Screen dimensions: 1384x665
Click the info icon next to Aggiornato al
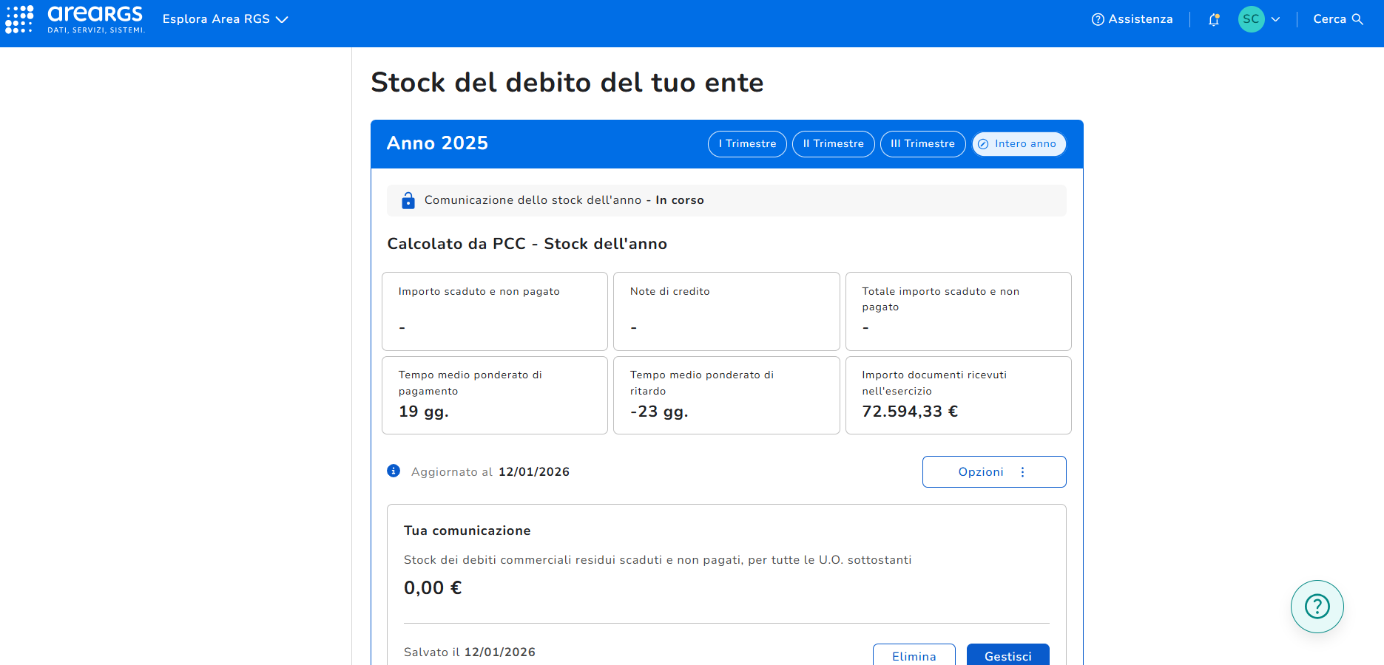point(394,471)
